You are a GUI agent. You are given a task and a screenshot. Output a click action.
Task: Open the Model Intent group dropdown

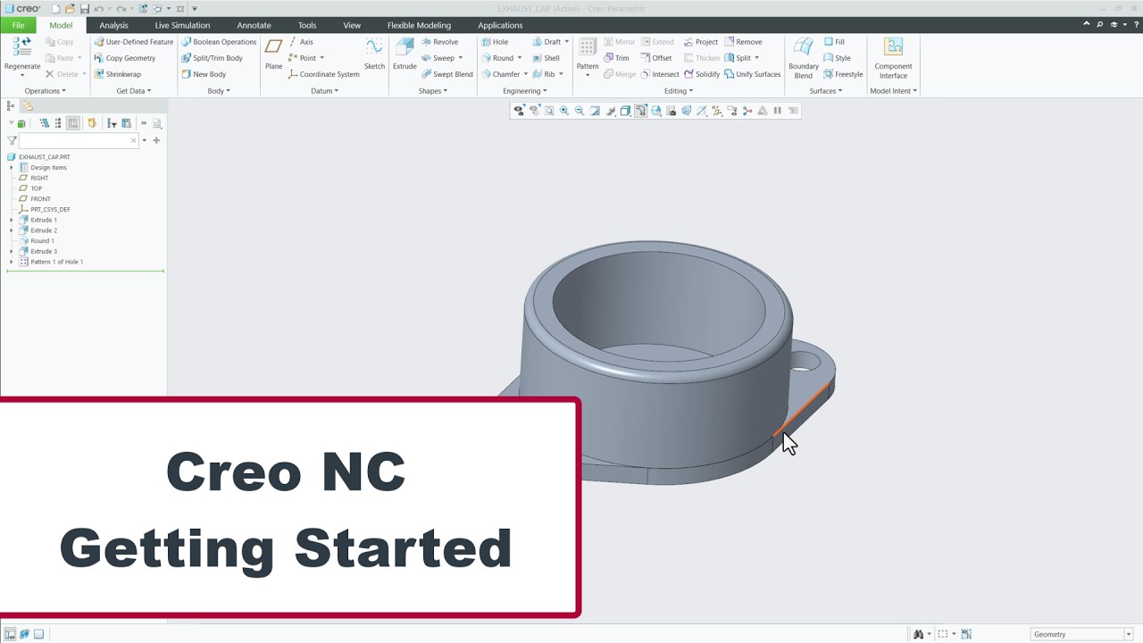coord(893,90)
